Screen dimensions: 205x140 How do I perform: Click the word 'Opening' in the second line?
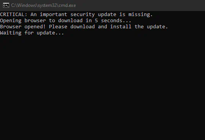click(x=11, y=21)
